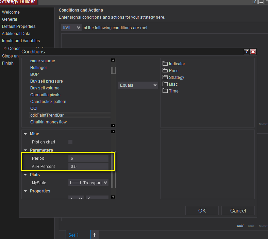Add a new condition set tab
The width and height of the screenshot is (268, 239).
(95, 235)
